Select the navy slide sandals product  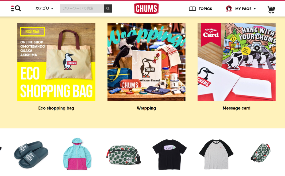click(31, 155)
